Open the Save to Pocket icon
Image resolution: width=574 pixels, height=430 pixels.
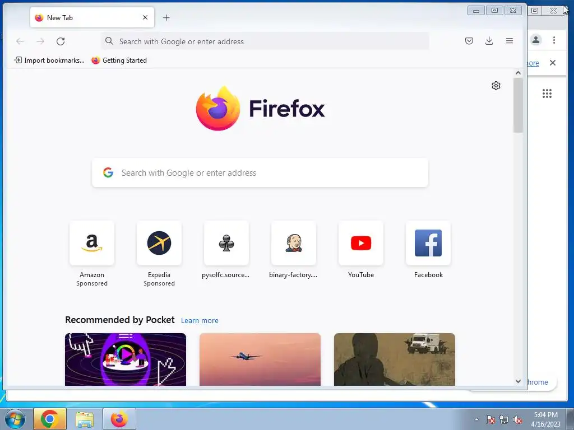[x=469, y=41]
